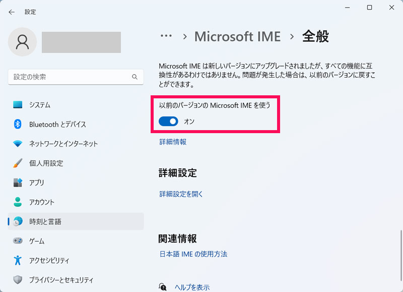This screenshot has height=292, width=403.
Task: Open the システム icon in the sidebar
Action: (18, 105)
